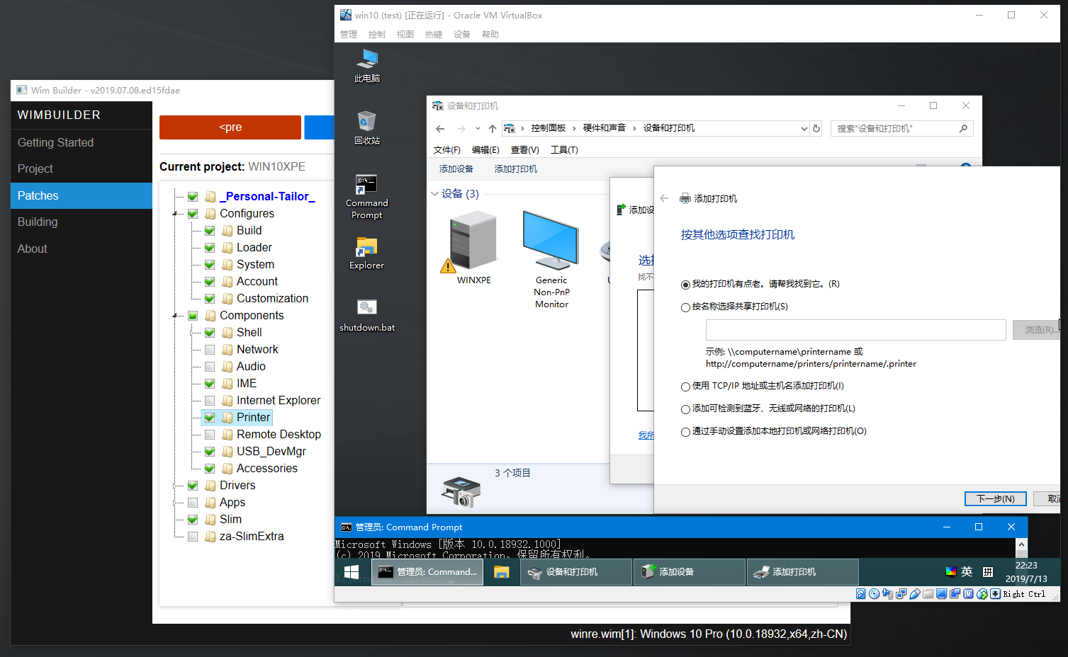
Task: Open address bar history dropdown
Action: (x=804, y=129)
